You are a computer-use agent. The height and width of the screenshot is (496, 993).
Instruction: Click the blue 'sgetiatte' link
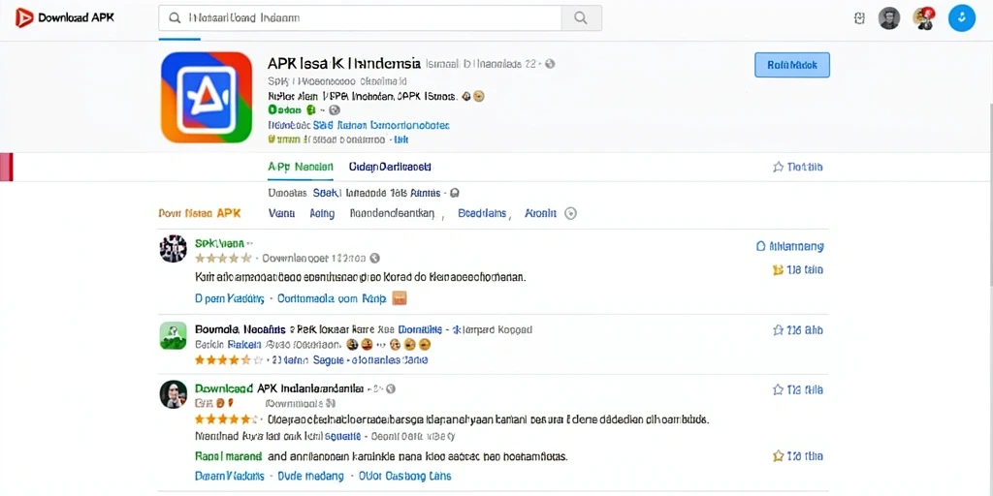pyautogui.click(x=342, y=436)
